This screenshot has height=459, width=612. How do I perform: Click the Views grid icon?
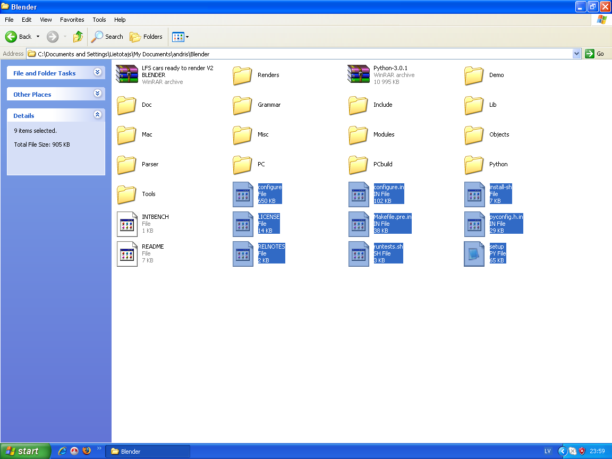178,37
